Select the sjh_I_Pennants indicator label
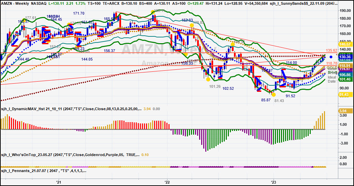The width and height of the screenshot is (354, 186). (x=44, y=171)
